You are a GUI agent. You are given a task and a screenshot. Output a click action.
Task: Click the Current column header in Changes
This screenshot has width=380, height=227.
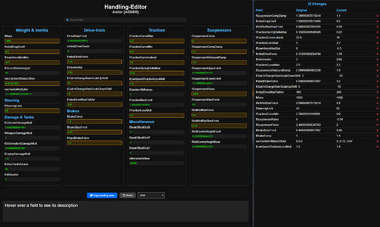click(x=341, y=10)
